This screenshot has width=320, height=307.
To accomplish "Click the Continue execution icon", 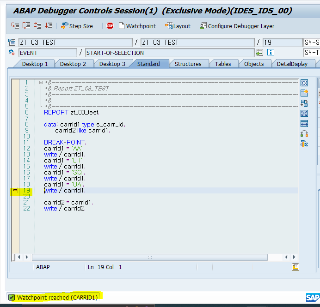I will click(49, 26).
